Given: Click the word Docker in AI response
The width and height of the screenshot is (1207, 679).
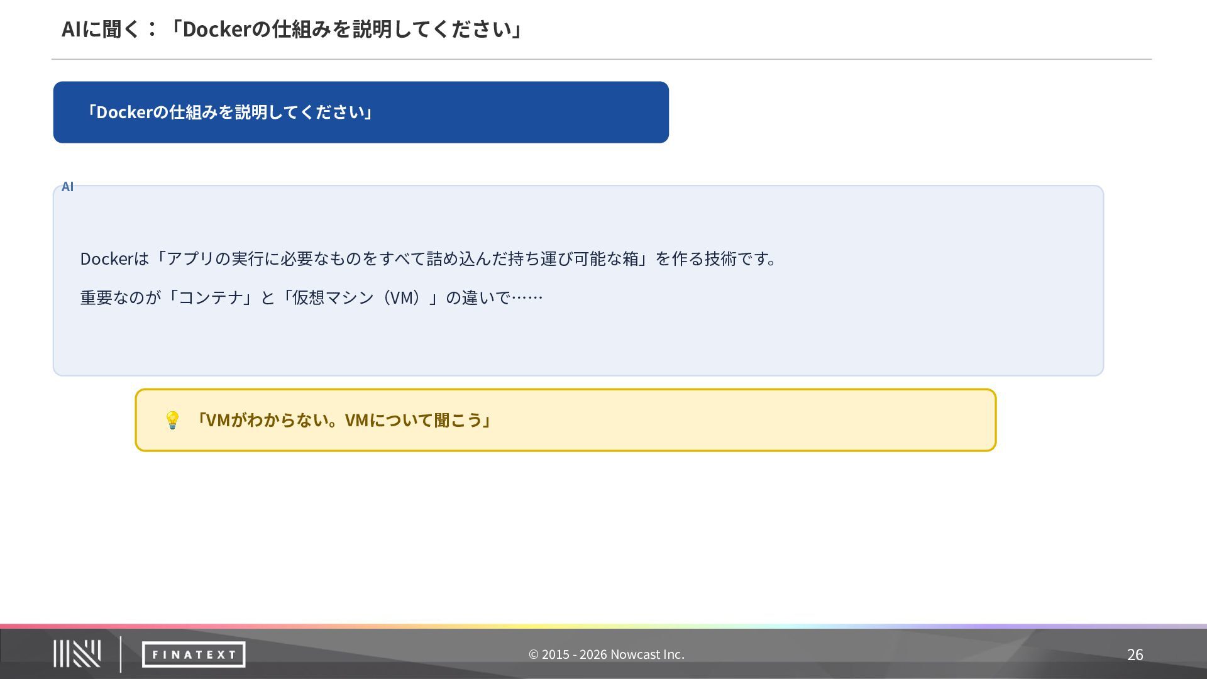Looking at the screenshot, I should 107,258.
